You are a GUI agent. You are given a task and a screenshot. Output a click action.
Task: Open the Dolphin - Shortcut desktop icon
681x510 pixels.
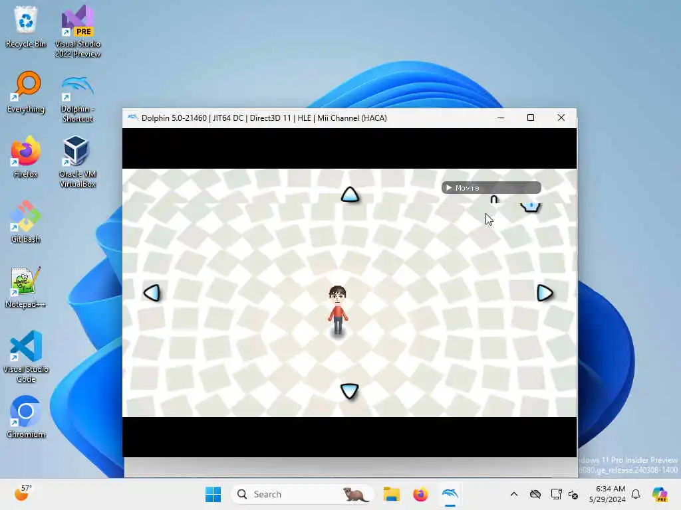click(77, 99)
